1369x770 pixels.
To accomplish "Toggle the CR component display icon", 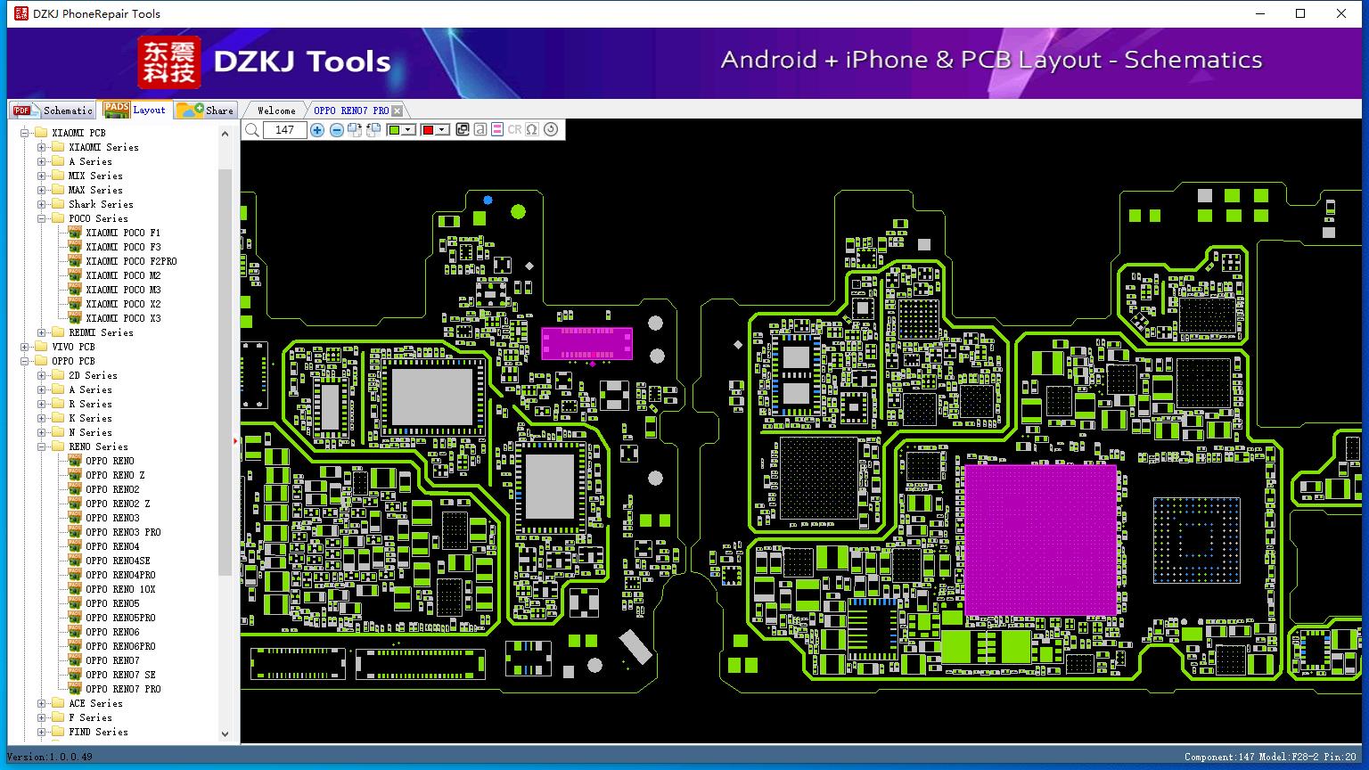I will click(514, 130).
